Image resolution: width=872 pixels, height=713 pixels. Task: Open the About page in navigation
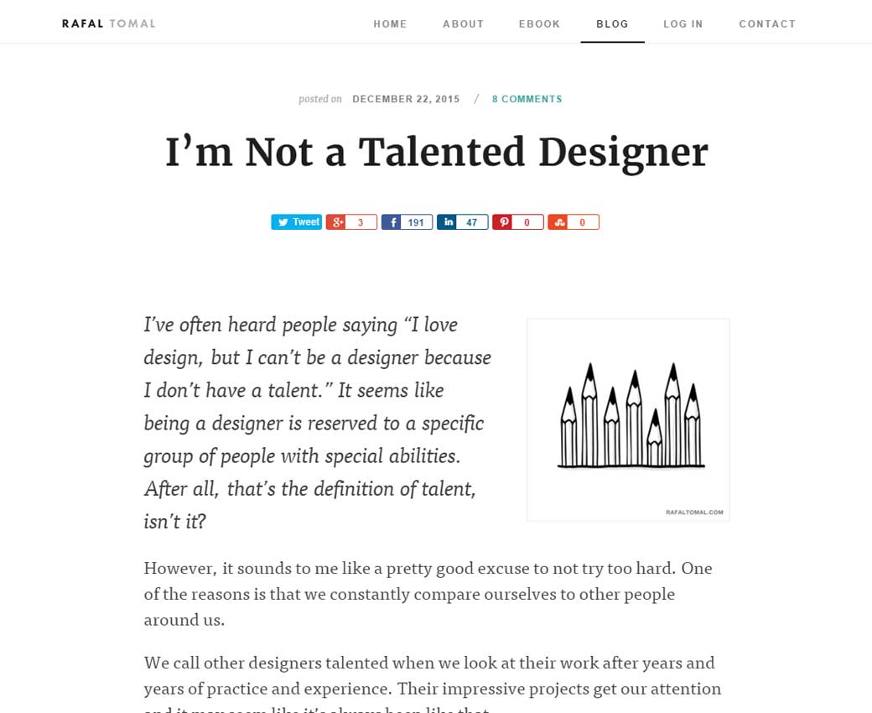463,24
